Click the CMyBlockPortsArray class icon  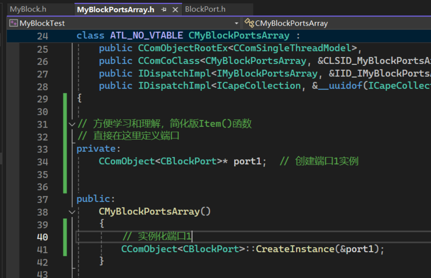249,23
